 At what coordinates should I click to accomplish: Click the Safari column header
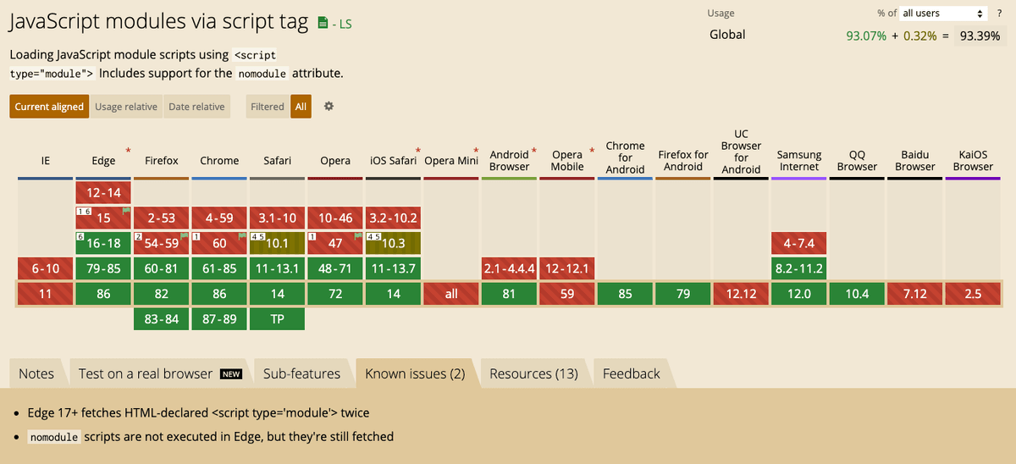(278, 161)
